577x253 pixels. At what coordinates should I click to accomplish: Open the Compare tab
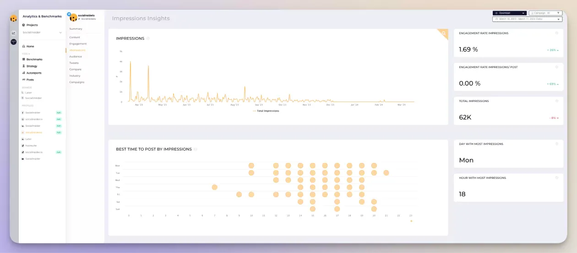[75, 69]
